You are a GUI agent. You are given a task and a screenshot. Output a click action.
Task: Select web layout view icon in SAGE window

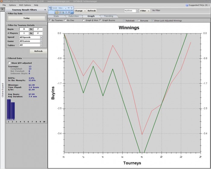click(x=63, y=12)
